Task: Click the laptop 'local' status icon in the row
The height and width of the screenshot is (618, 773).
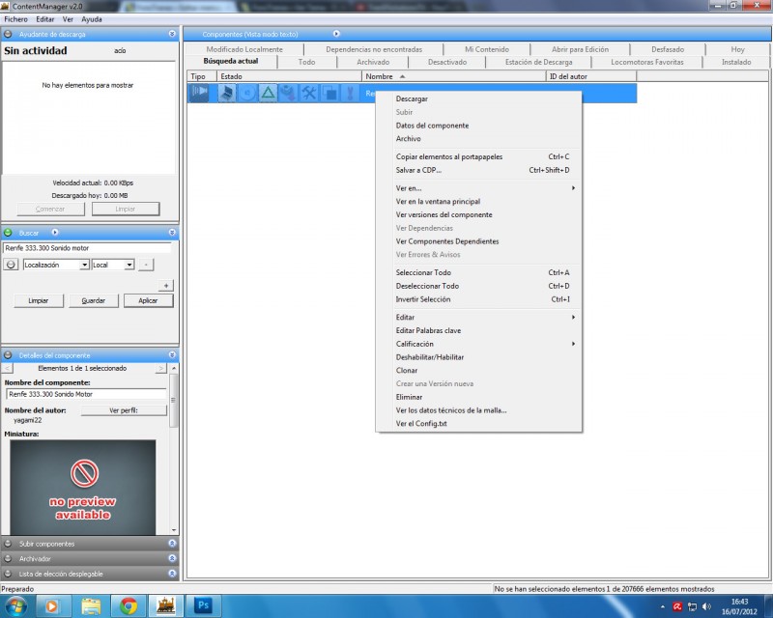Action: (227, 93)
